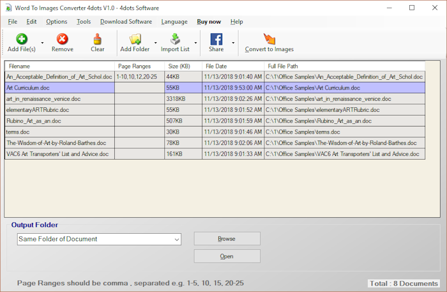Click the Facebook Share icon

click(216, 39)
